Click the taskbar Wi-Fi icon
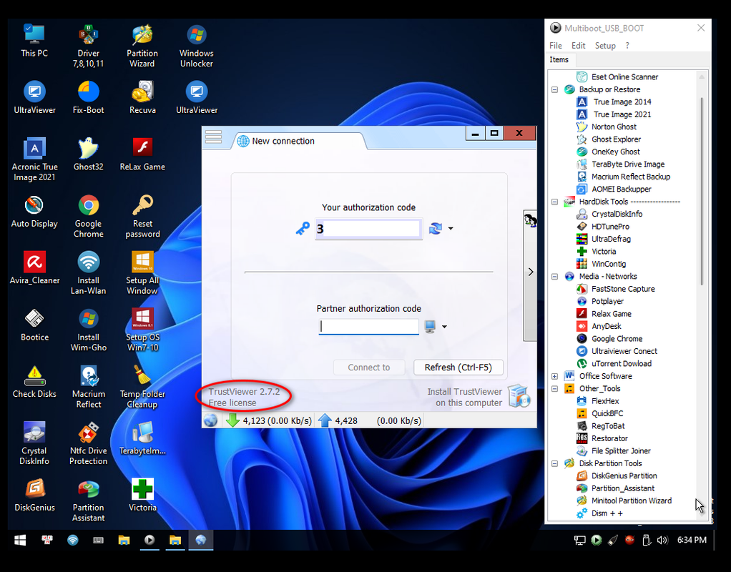Viewport: 731px width, 572px height. 73,540
